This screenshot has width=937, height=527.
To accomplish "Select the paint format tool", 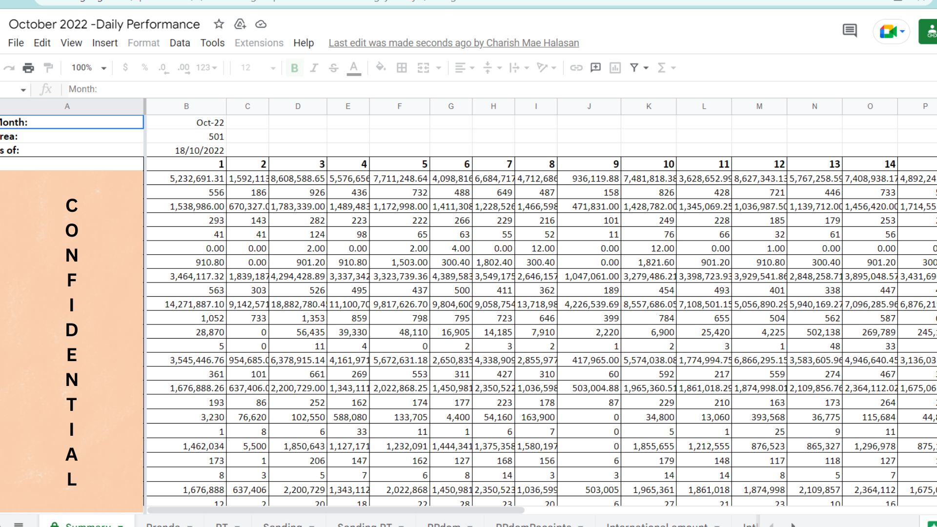I will (48, 68).
